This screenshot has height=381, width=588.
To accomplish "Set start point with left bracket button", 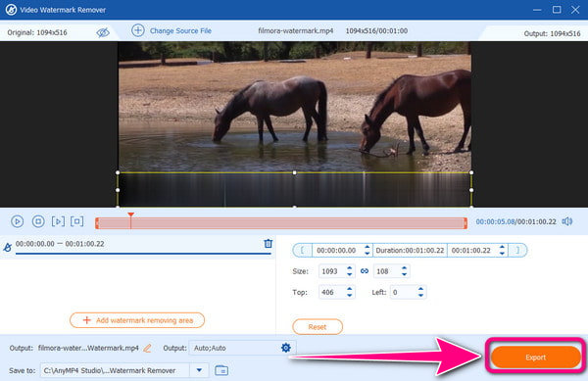I will (302, 251).
